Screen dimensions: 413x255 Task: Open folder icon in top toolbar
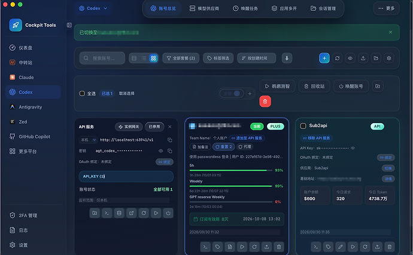coord(376,58)
